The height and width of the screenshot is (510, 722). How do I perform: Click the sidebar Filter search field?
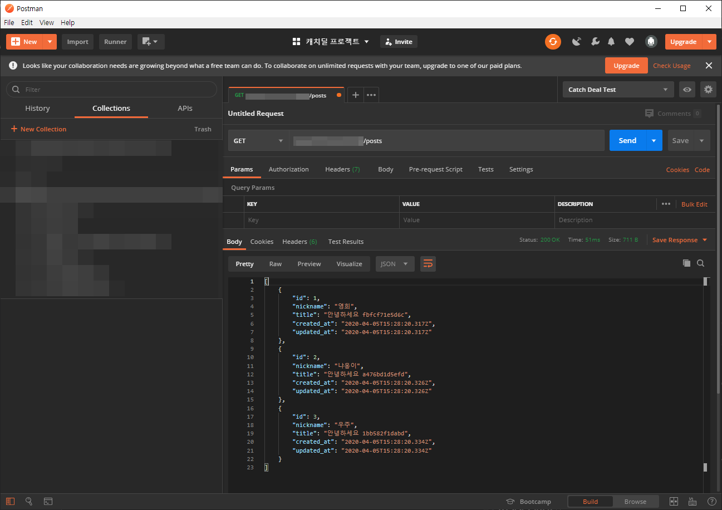point(111,90)
